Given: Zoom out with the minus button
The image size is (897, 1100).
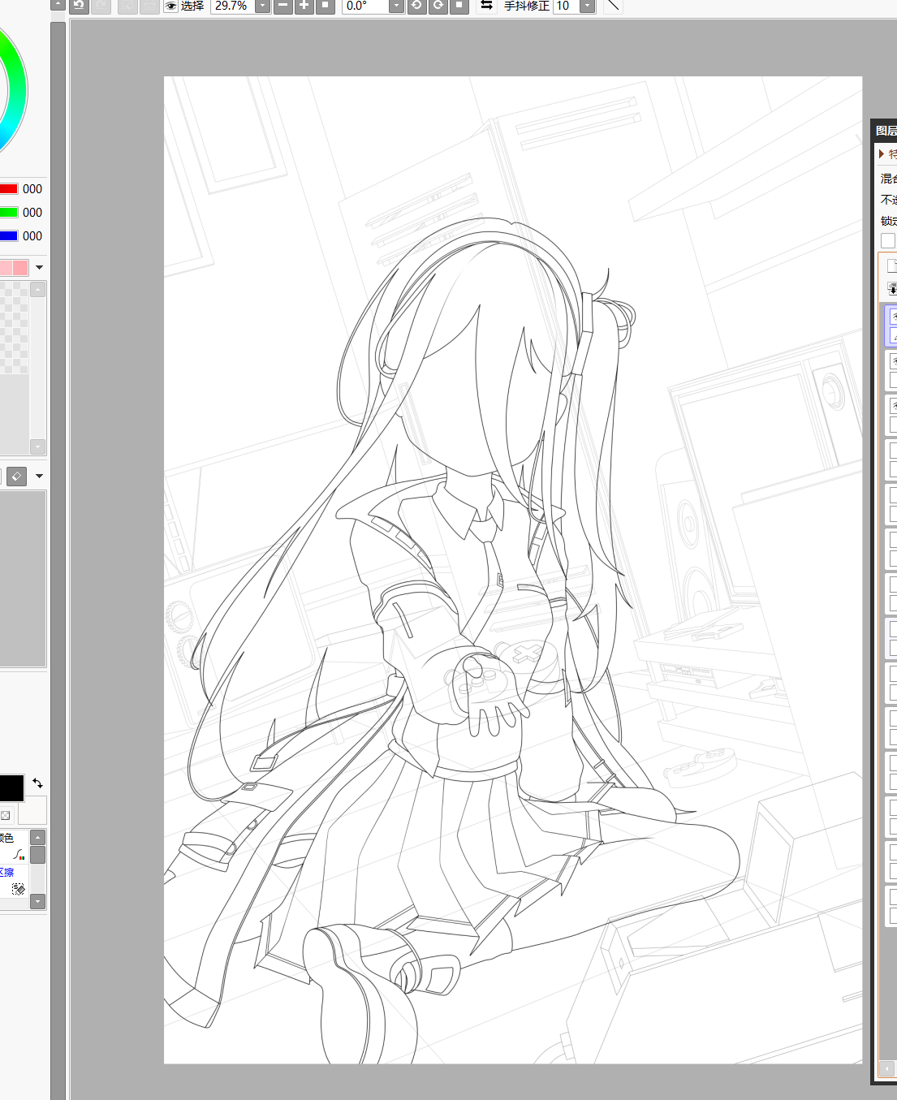Looking at the screenshot, I should pos(282,5).
